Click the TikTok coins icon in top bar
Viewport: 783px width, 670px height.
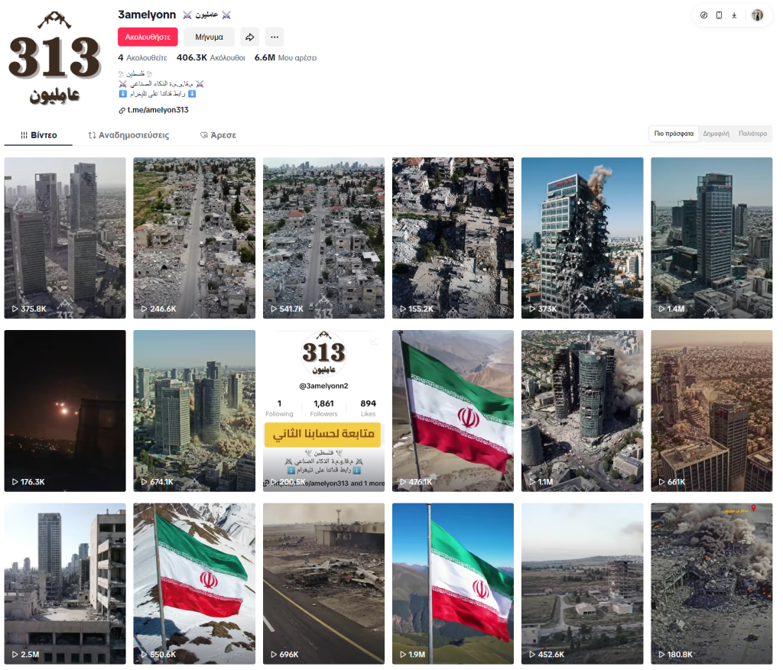pyautogui.click(x=703, y=15)
